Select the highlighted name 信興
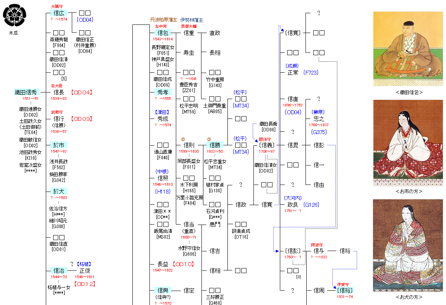The image size is (446, 305). pos(163,291)
